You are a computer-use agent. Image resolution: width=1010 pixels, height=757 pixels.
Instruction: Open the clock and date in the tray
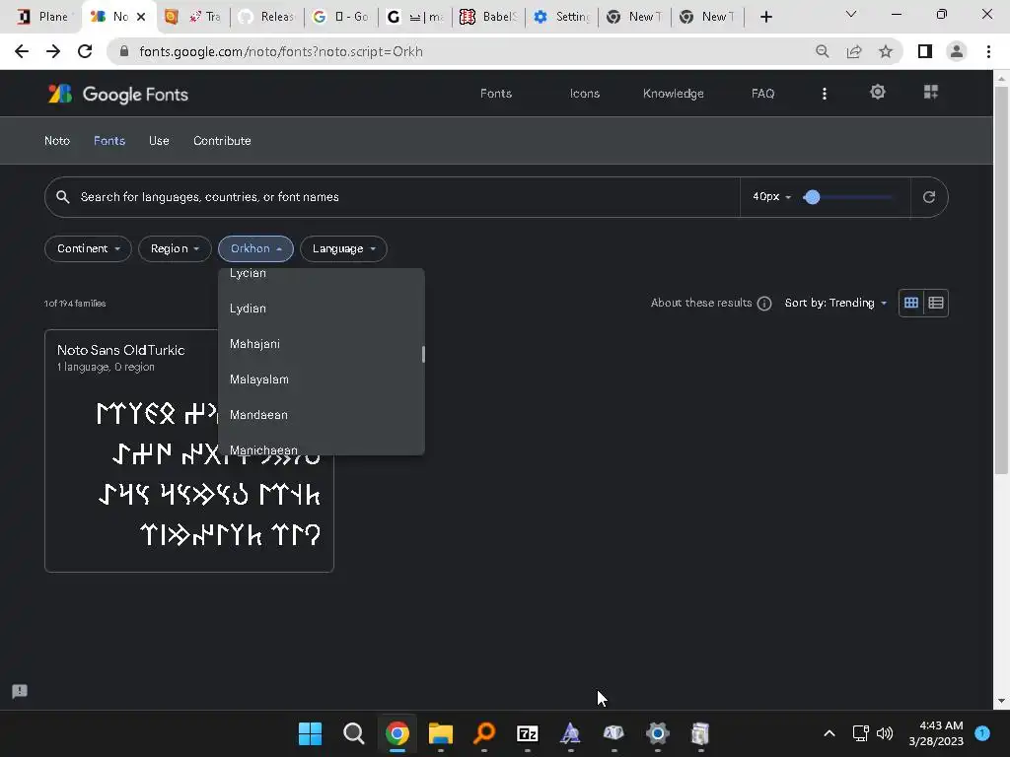[935, 733]
